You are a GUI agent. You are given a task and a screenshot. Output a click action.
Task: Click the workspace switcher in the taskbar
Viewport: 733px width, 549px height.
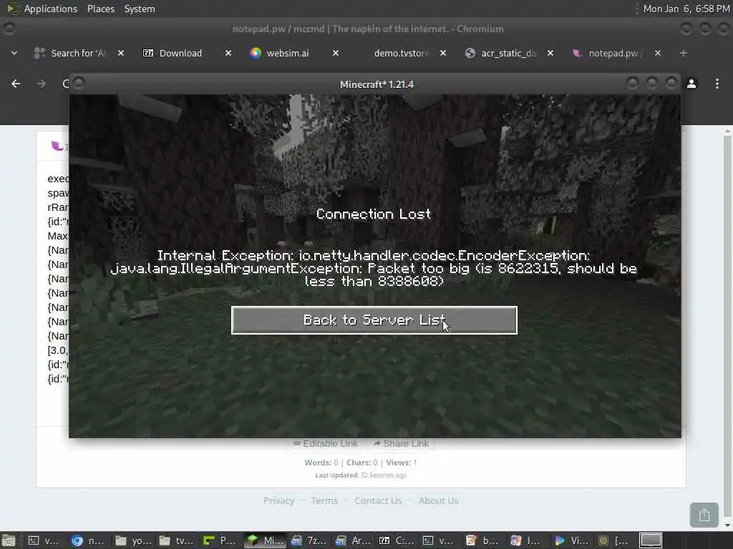(x=651, y=540)
